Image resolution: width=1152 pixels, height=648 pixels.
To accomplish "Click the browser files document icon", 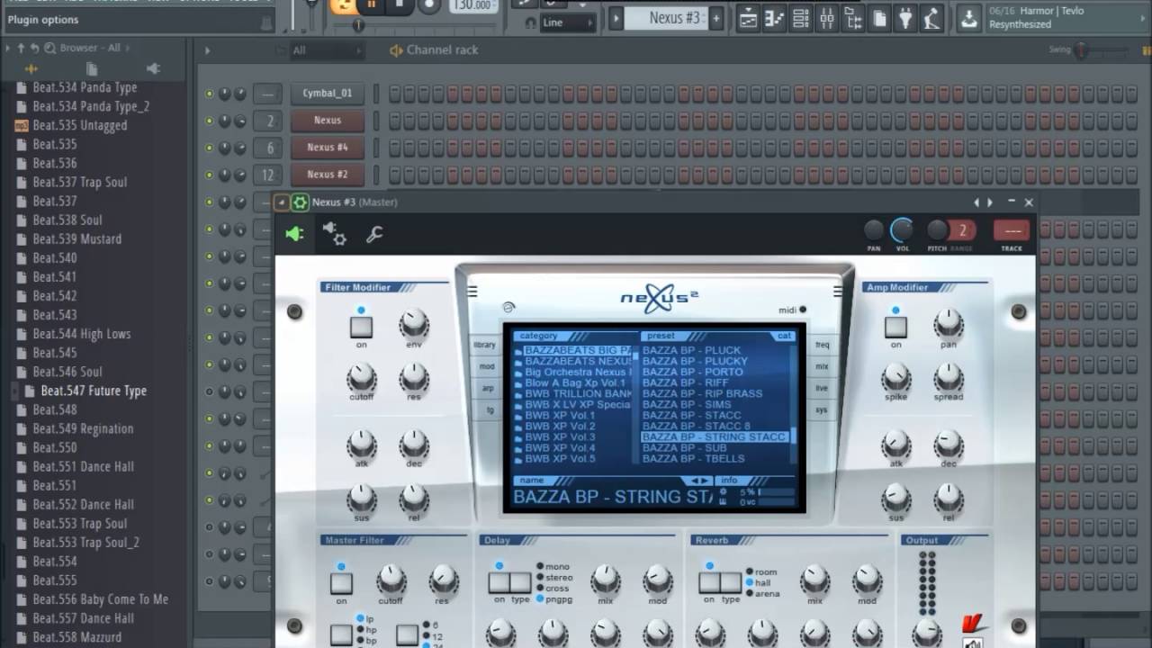I will [x=92, y=68].
